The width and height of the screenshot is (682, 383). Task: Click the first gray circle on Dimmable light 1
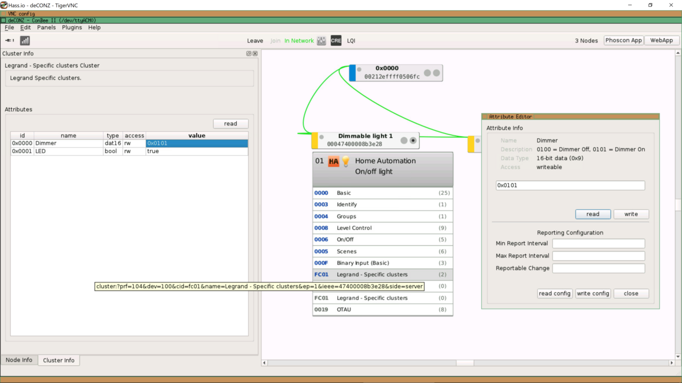[404, 140]
